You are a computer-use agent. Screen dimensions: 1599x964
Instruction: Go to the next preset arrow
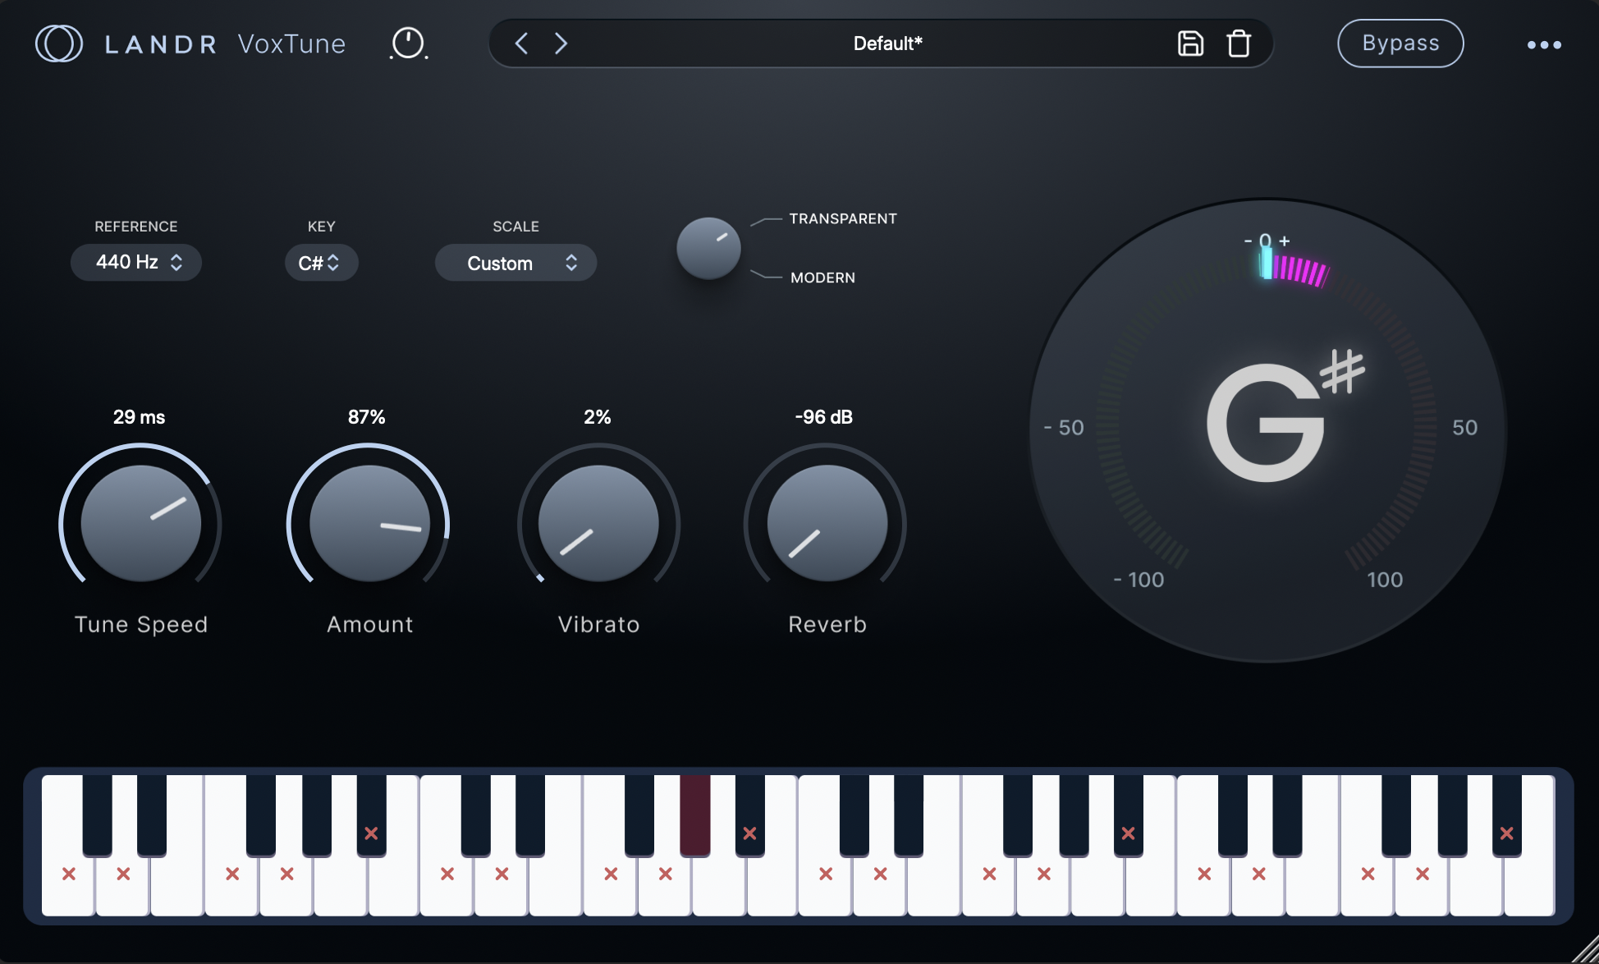(561, 44)
